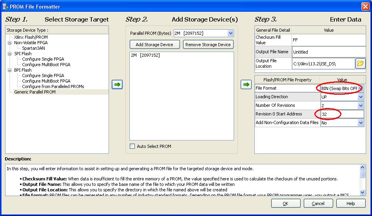Click the Non-Volatile FPGA tree label

[x=31, y=43]
